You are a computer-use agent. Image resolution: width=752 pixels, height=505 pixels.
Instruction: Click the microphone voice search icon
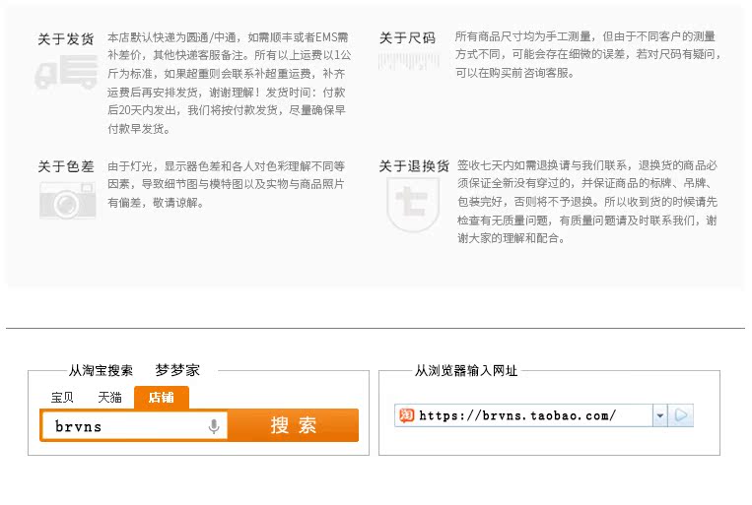pos(213,426)
